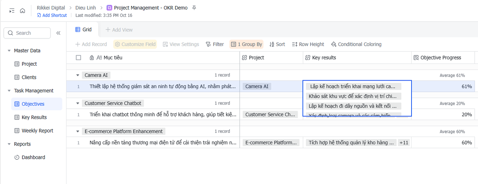
Task: Click into the Search field
Action: pos(30,33)
